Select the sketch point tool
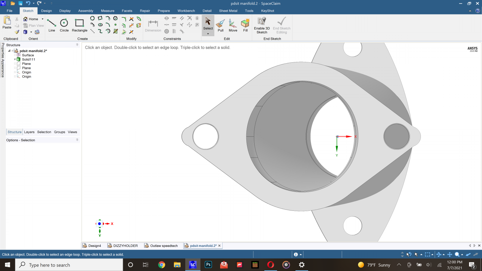 (x=115, y=25)
